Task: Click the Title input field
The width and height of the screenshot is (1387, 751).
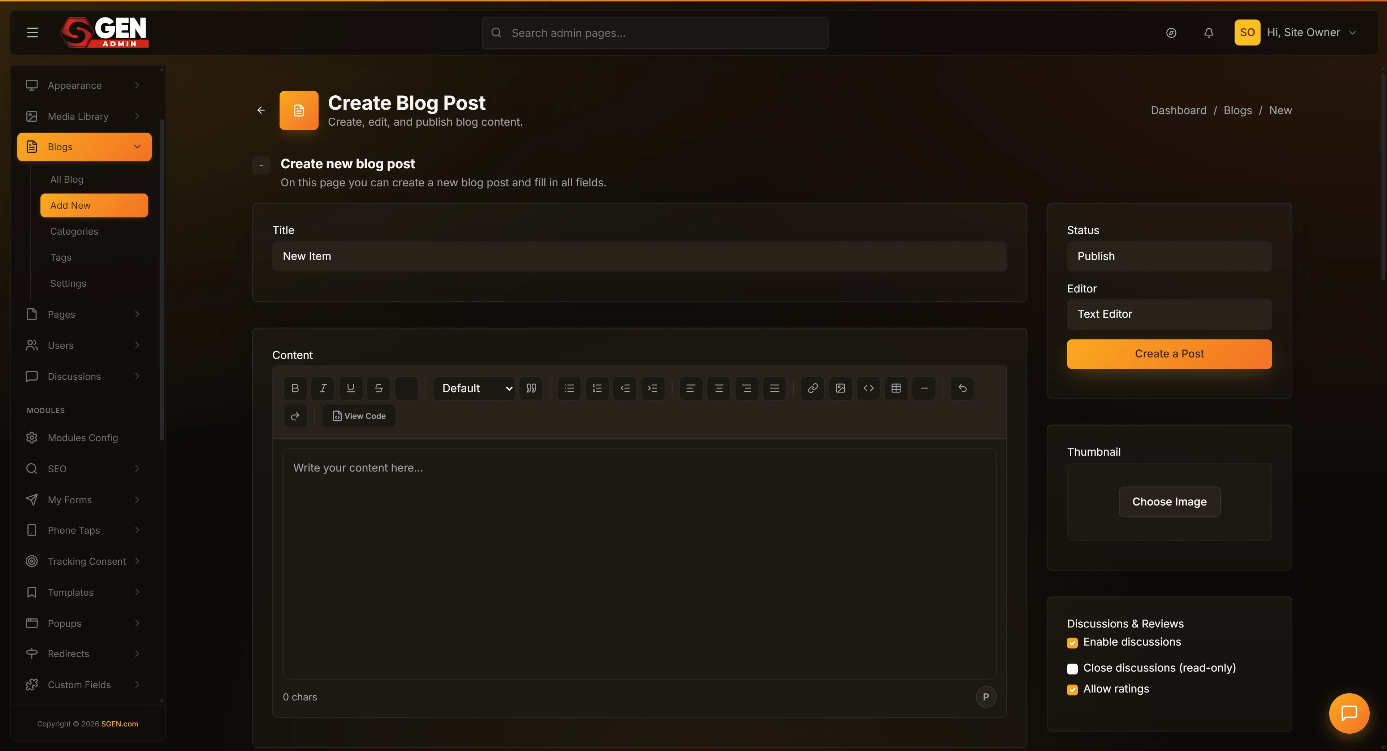Action: tap(639, 256)
